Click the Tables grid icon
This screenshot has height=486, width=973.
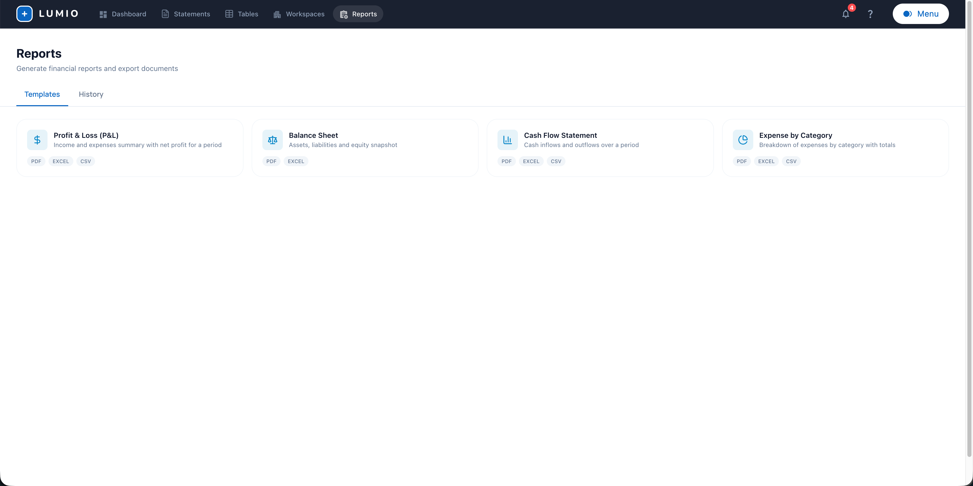(x=229, y=14)
